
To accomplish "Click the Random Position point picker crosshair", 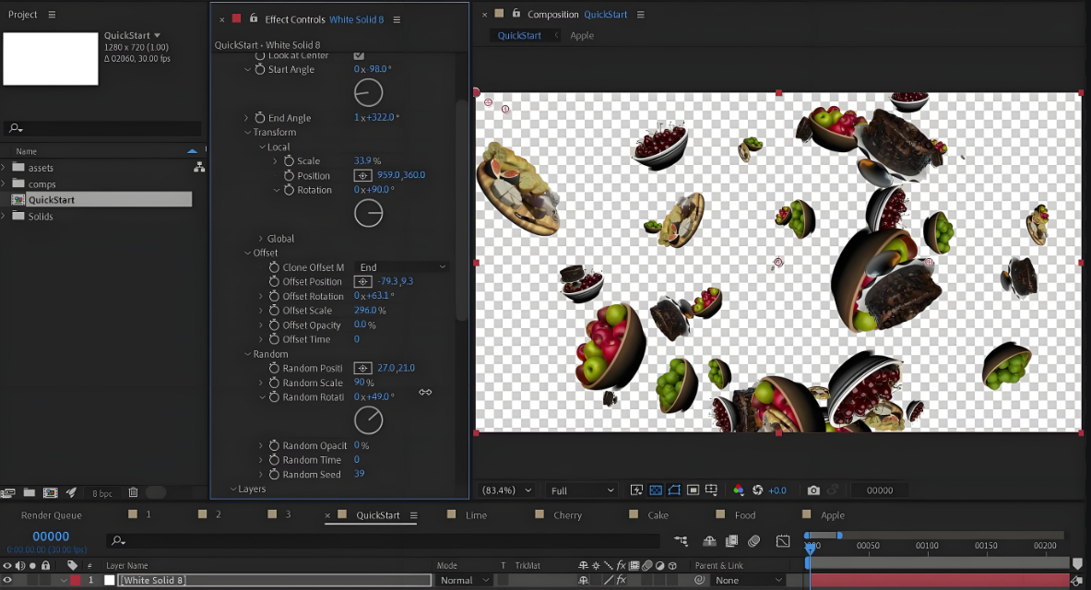I will (x=362, y=368).
